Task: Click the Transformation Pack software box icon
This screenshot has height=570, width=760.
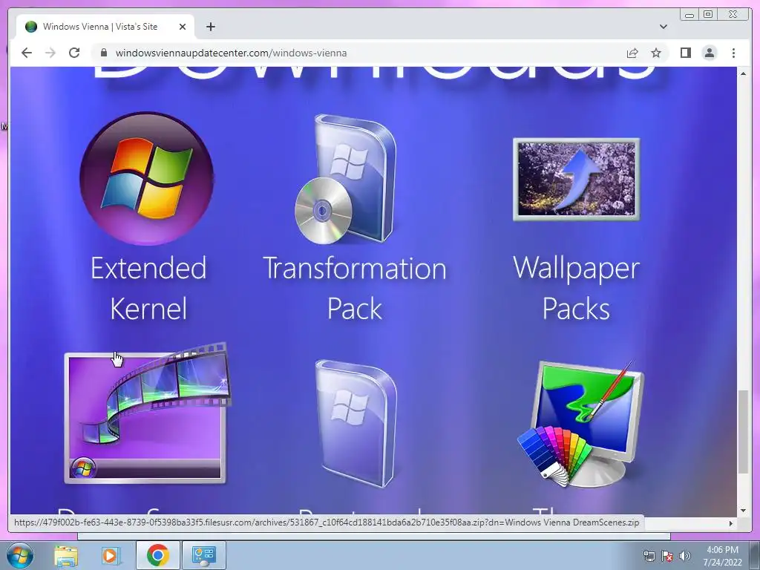Action: (x=346, y=179)
